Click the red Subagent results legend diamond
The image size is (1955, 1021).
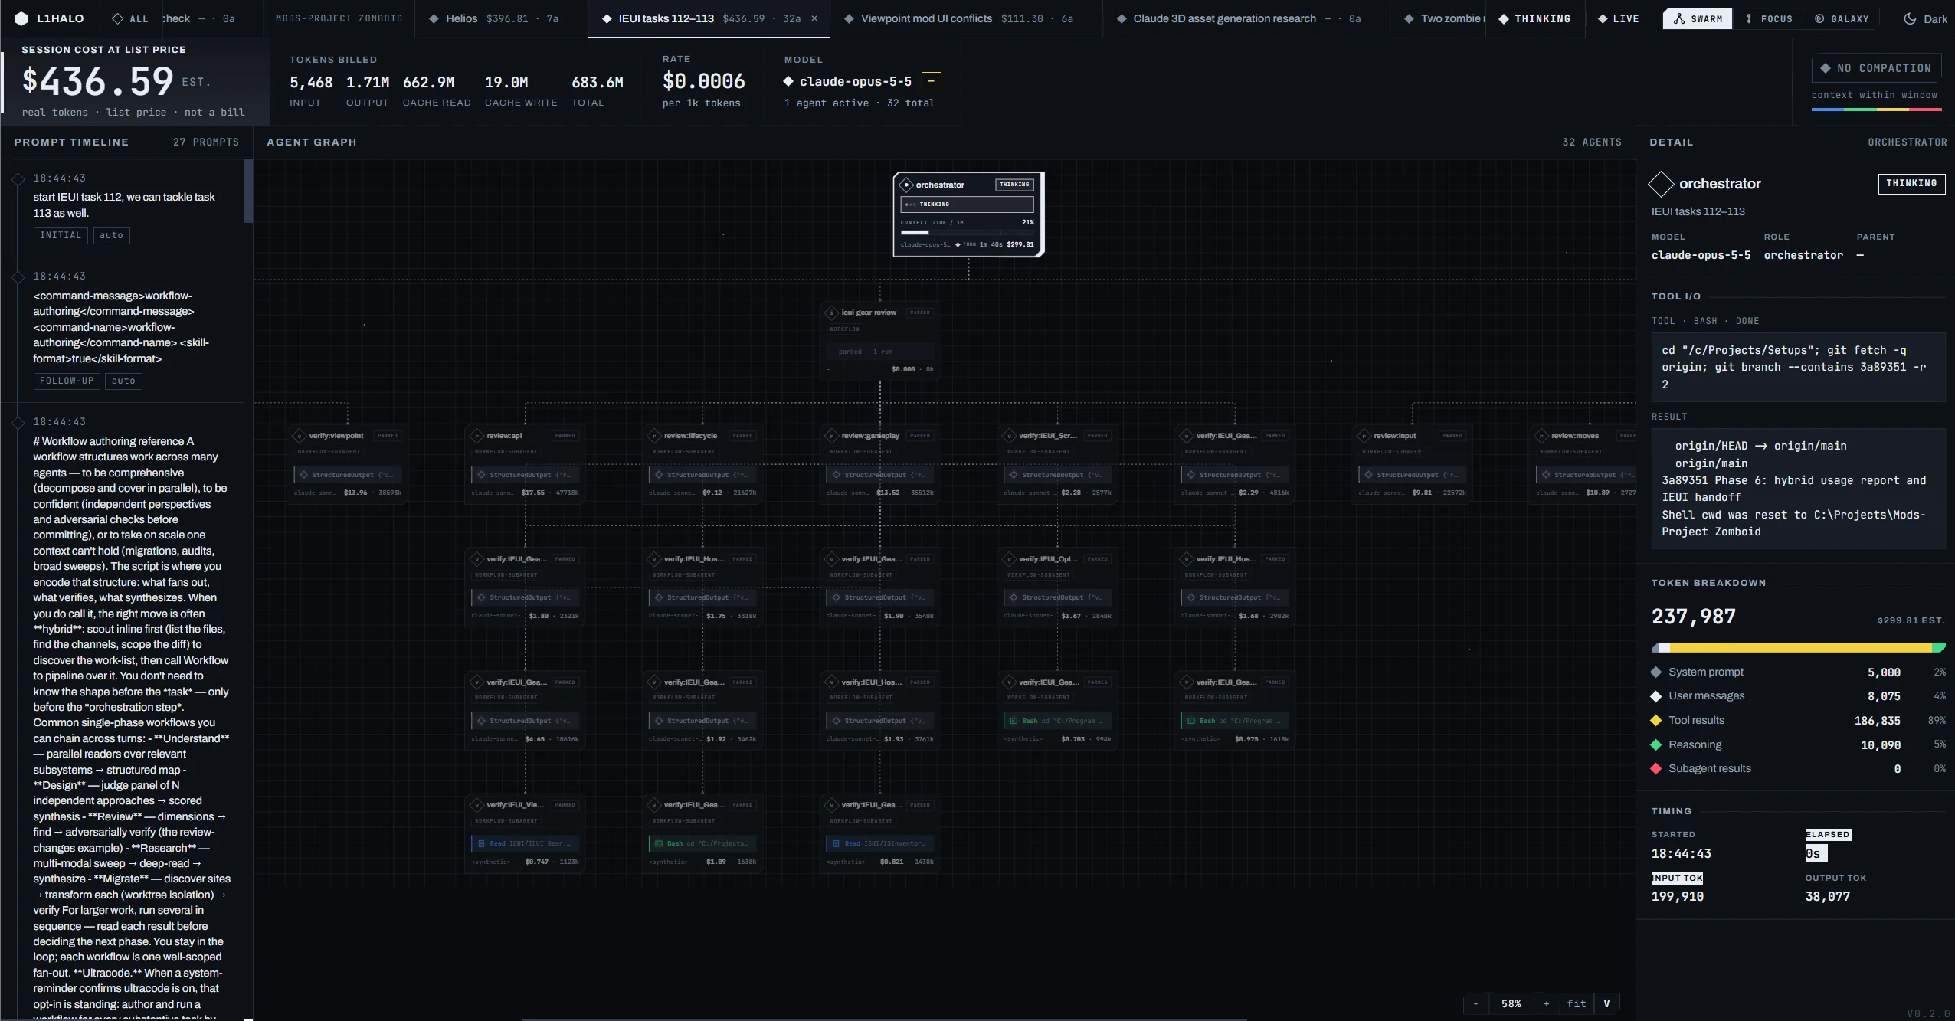click(1656, 769)
